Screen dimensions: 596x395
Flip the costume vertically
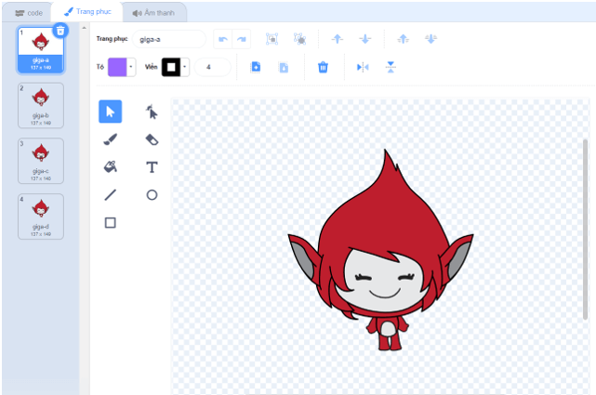[x=391, y=67]
